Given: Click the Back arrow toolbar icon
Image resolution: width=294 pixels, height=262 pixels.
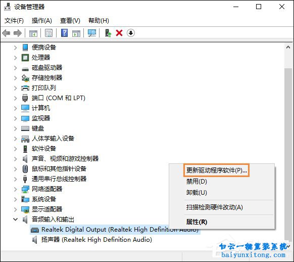Looking at the screenshot, I should (6, 33).
